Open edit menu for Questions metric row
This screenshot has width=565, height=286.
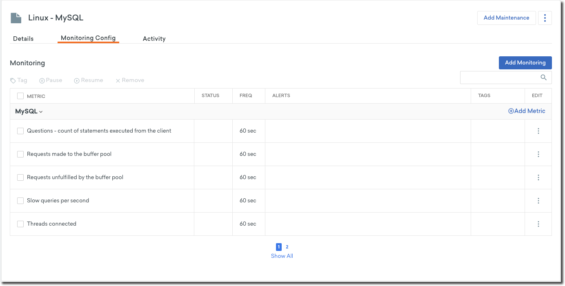point(538,131)
